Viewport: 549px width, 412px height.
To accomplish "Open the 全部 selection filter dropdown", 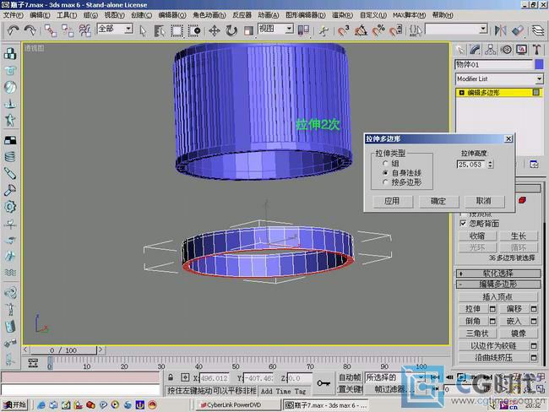I will click(x=129, y=29).
